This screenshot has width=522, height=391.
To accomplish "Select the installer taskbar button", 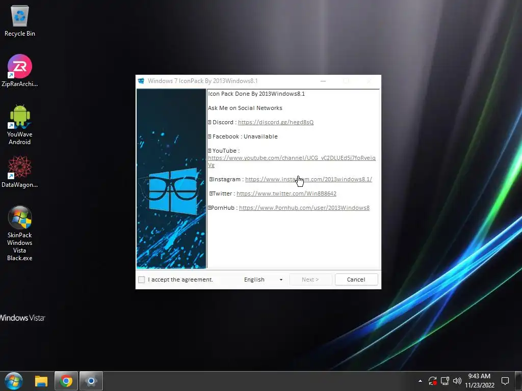I will (91, 381).
